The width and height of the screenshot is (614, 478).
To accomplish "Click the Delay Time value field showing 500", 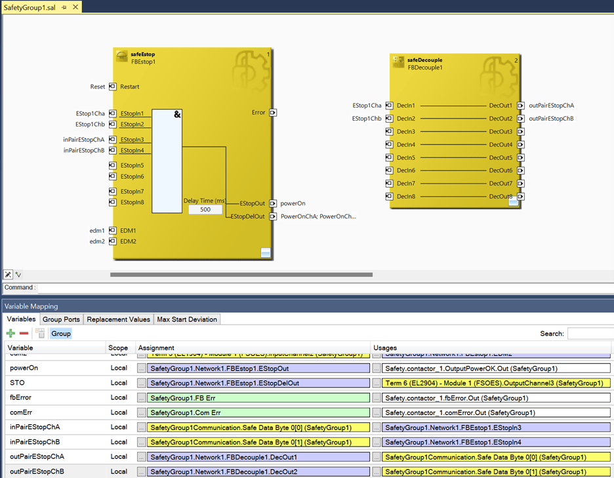I will [205, 209].
